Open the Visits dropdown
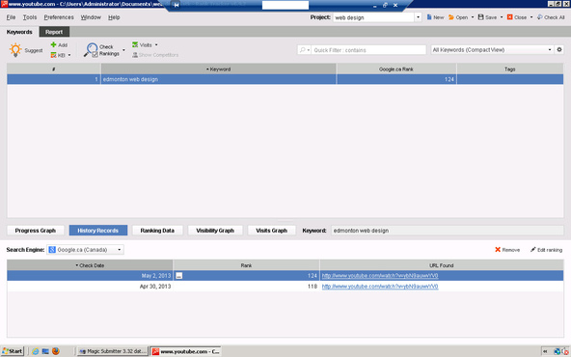Screen dimensions: 571x357 click(156, 45)
